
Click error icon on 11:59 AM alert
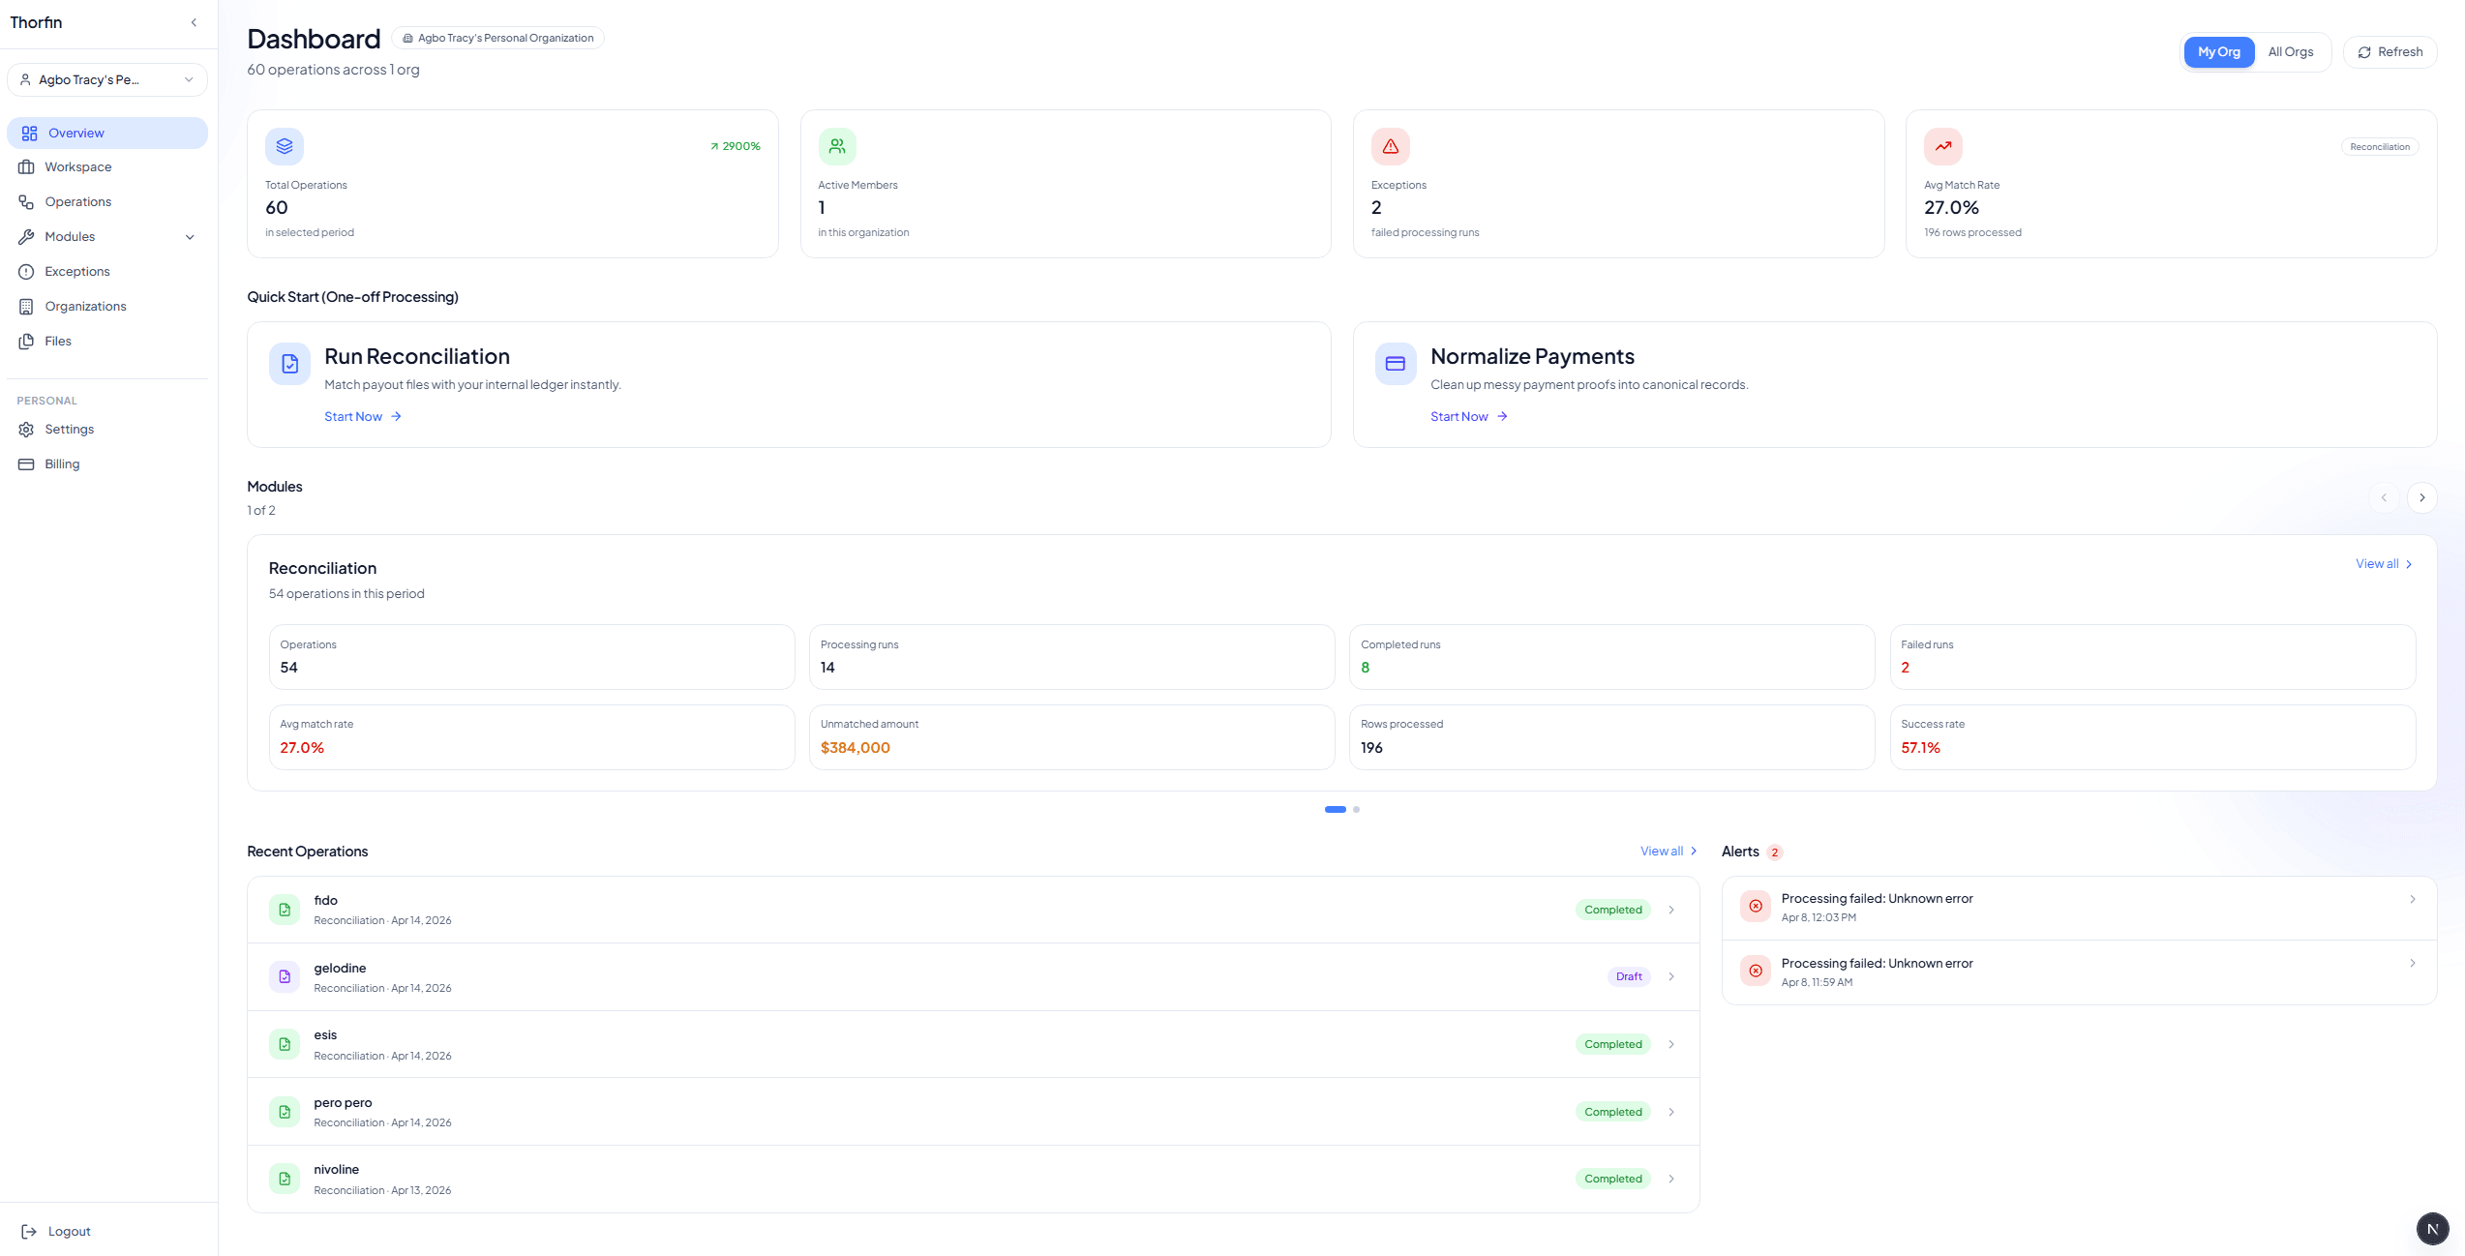coord(1755,971)
